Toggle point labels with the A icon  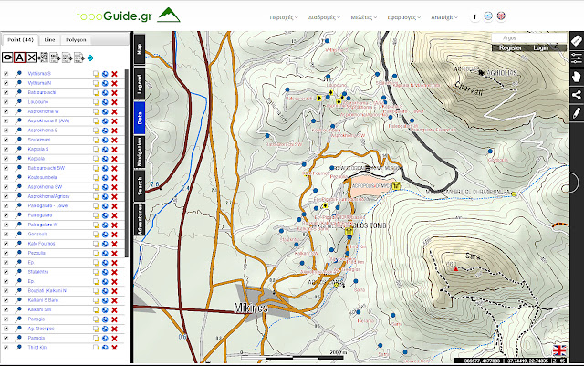[x=19, y=58]
